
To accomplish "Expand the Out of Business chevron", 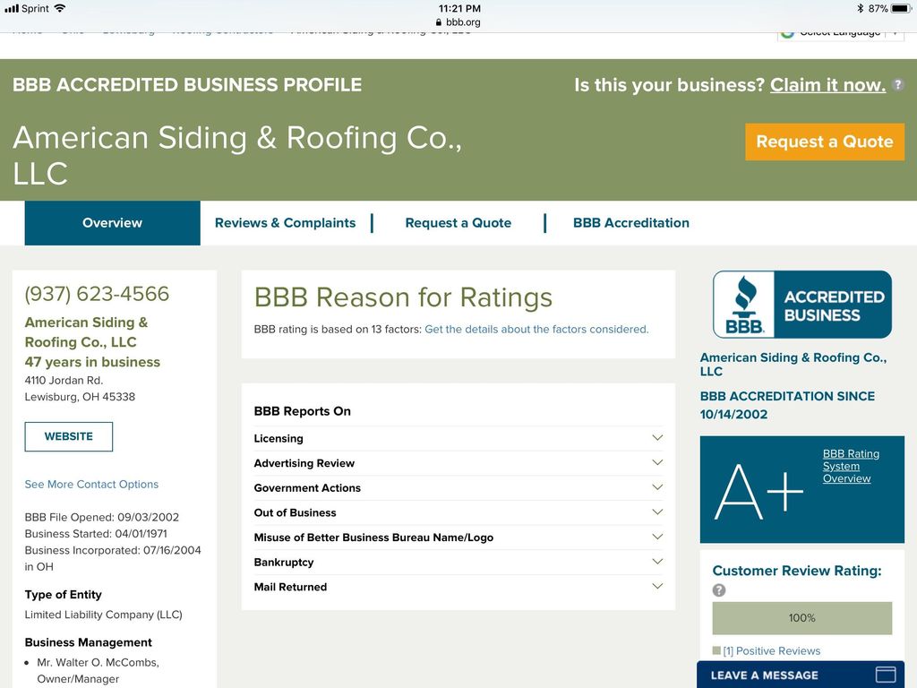I will [x=657, y=512].
